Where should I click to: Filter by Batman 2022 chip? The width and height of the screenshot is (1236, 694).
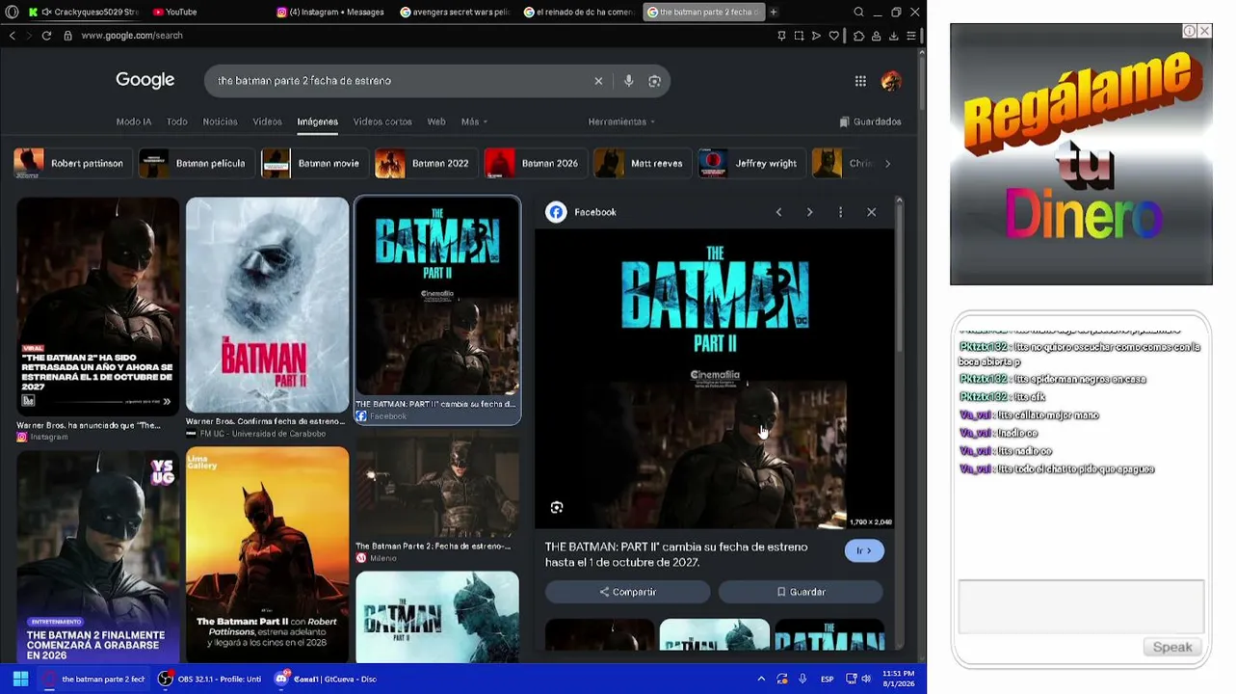click(426, 163)
